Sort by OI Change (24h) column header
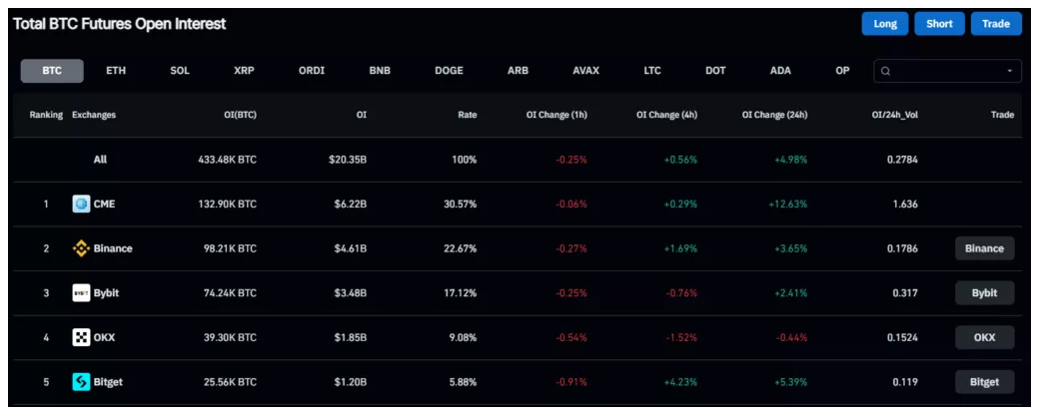Image resolution: width=1039 pixels, height=417 pixels. coord(774,115)
